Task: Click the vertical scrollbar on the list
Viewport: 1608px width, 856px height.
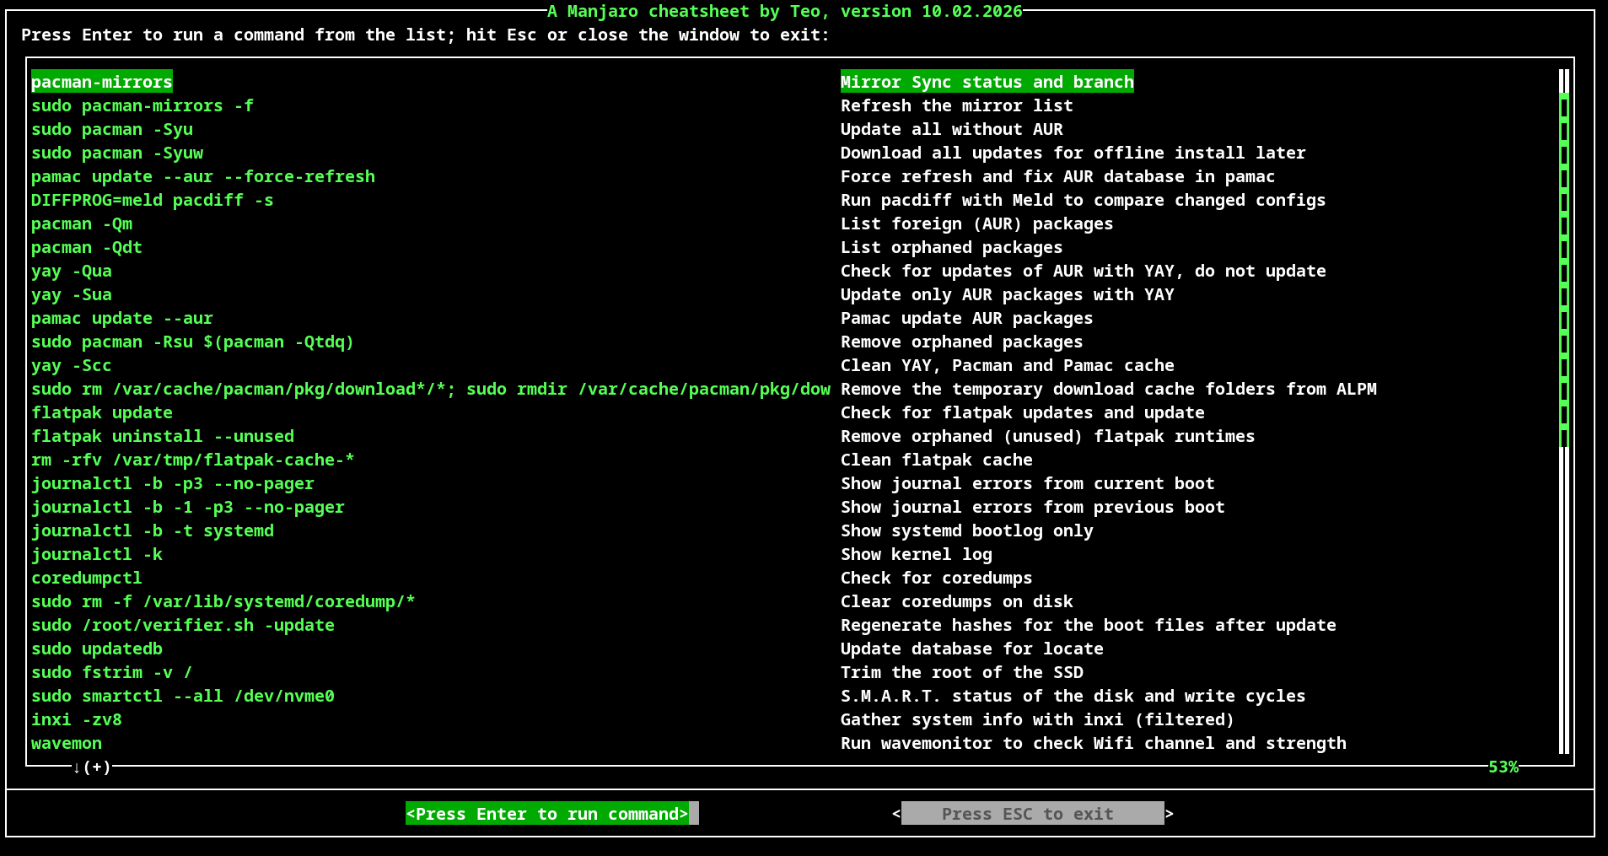Action: pyautogui.click(x=1564, y=411)
